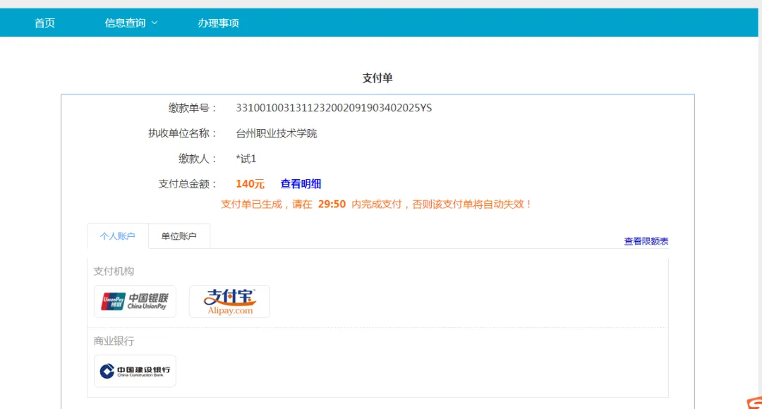Open the 查看限额表 link
Screen dimensions: 762x409
click(x=646, y=241)
